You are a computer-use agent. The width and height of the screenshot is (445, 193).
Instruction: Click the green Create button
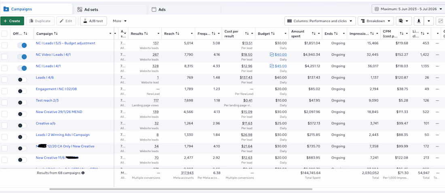(12, 21)
